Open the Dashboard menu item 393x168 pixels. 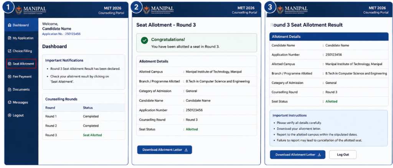tap(21, 25)
